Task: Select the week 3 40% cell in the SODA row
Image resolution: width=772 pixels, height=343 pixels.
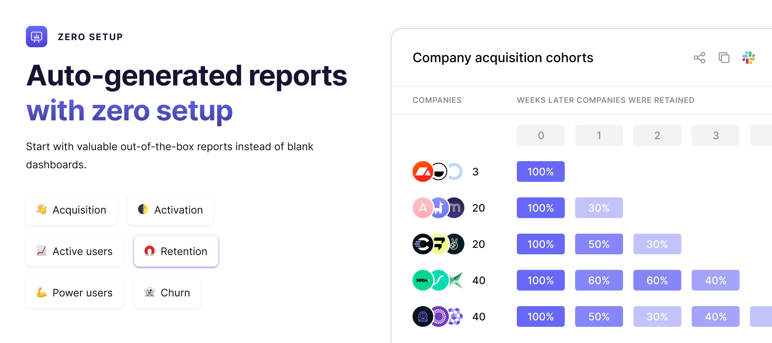Action: [716, 280]
